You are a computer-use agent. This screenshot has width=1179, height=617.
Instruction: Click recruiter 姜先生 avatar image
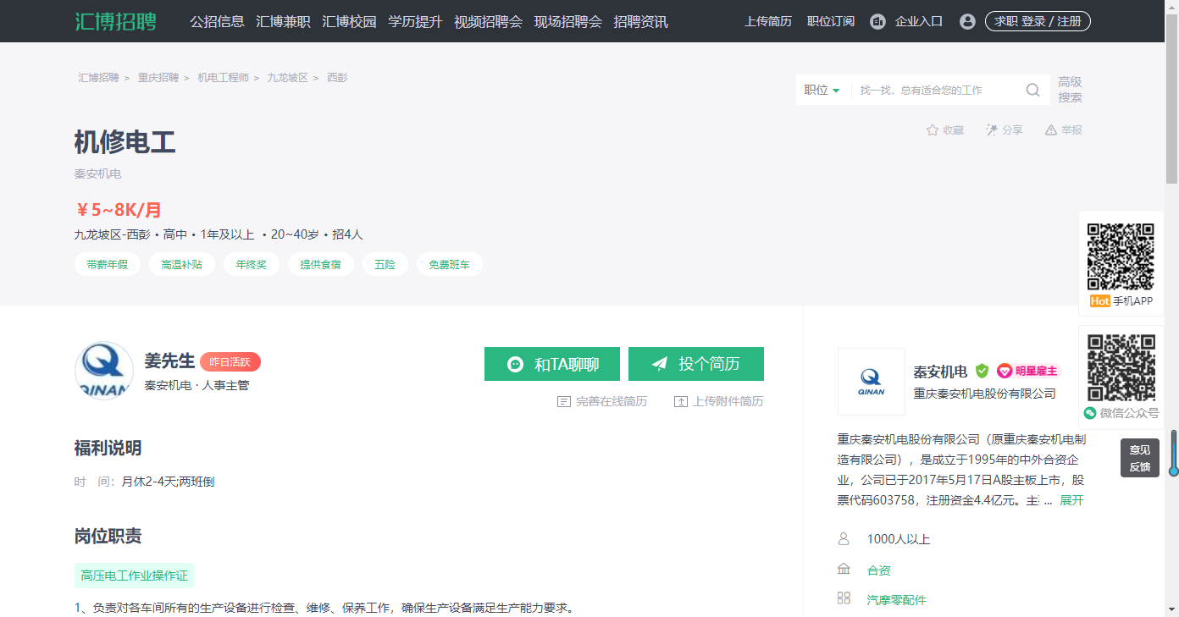(104, 371)
